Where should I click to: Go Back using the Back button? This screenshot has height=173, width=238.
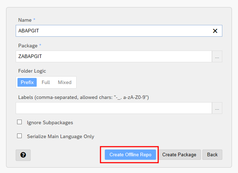pos(212,154)
